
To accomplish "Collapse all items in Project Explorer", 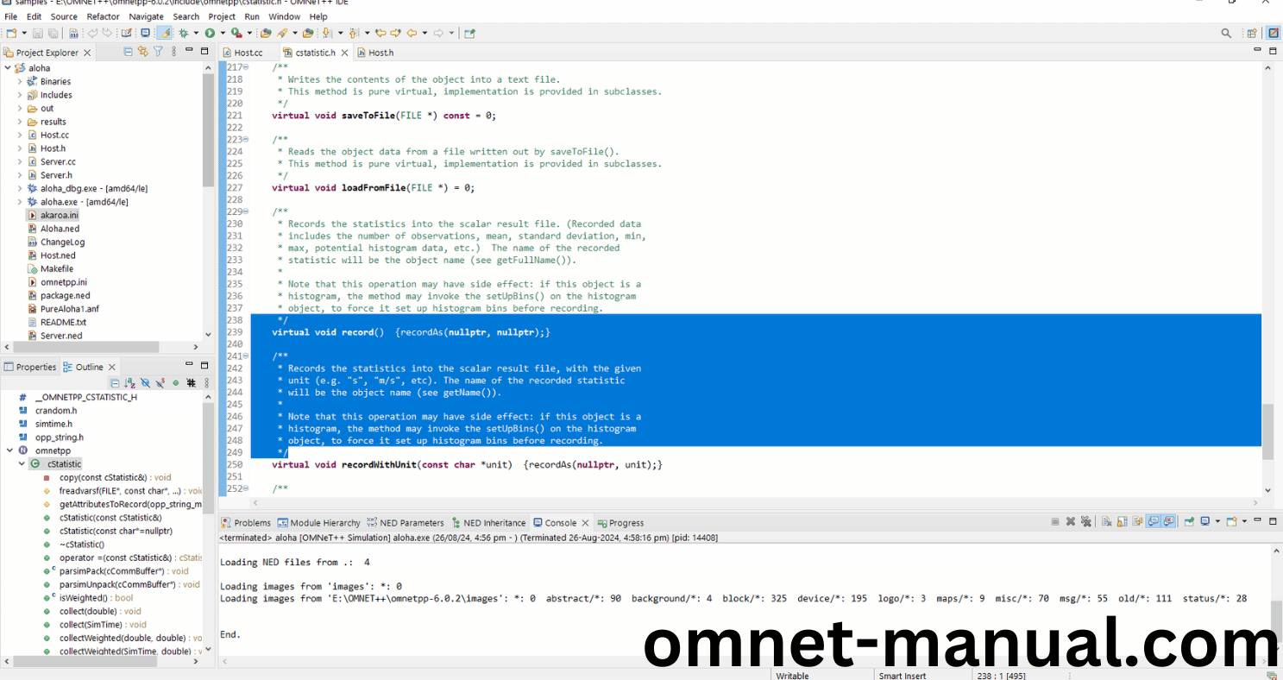I will 129,52.
